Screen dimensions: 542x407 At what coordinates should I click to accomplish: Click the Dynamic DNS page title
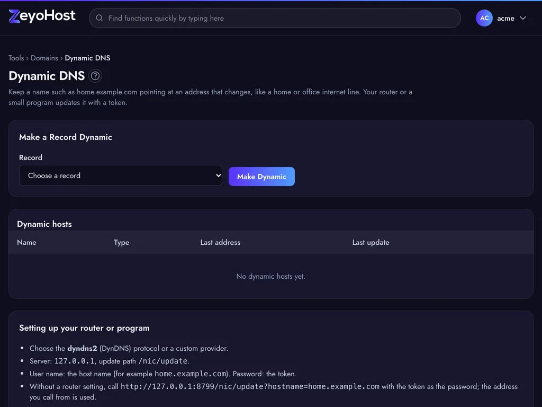tap(47, 76)
